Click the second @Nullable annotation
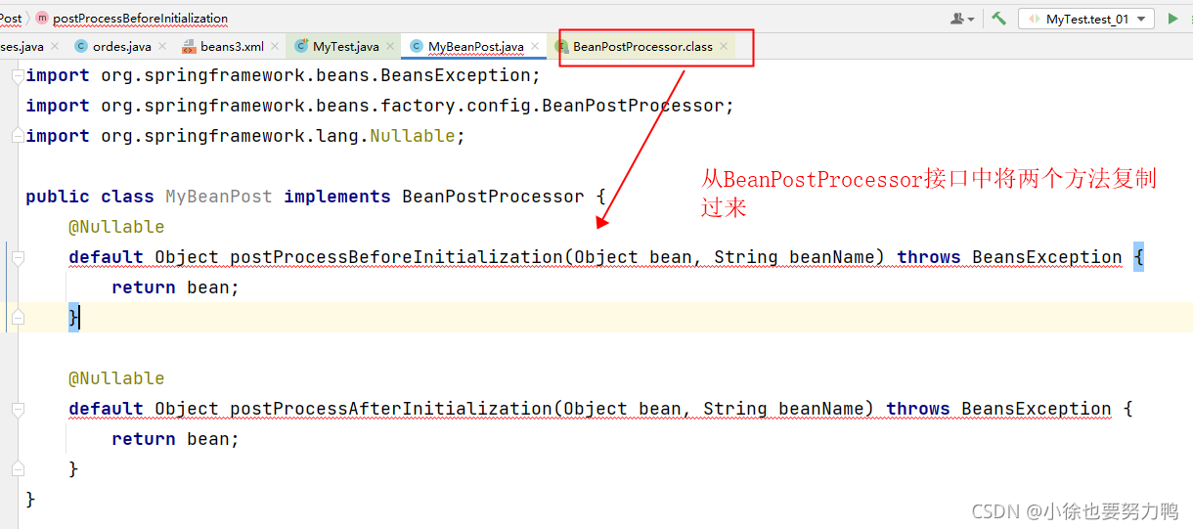1193x529 pixels. (116, 378)
